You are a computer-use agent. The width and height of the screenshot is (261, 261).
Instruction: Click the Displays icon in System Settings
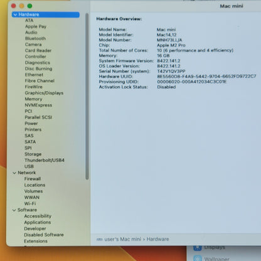point(197,248)
